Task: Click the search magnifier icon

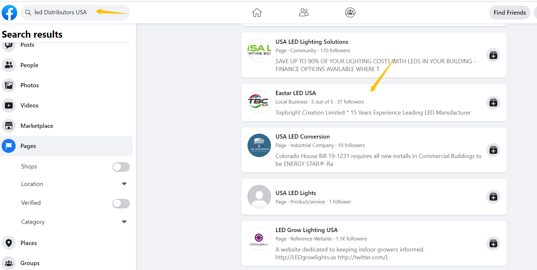Action: pos(28,12)
